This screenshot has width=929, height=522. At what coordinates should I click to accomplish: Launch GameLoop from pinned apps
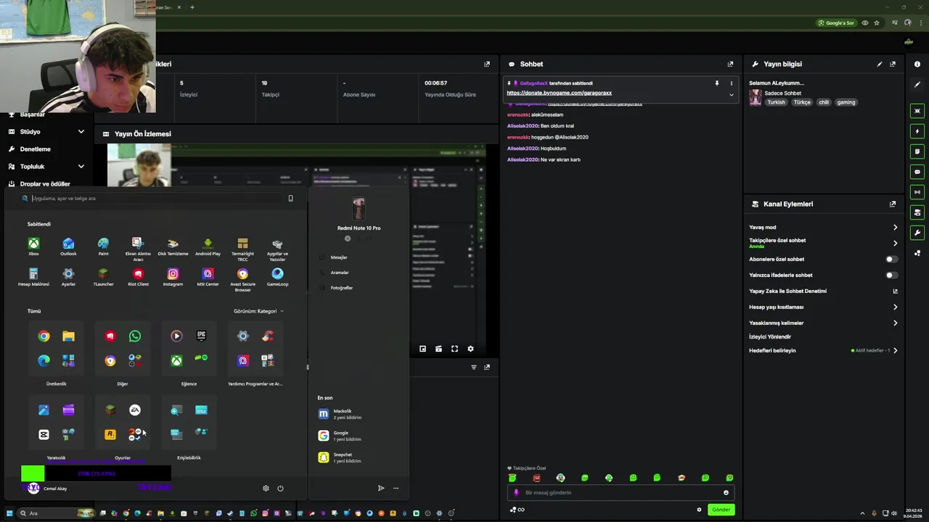click(x=277, y=277)
